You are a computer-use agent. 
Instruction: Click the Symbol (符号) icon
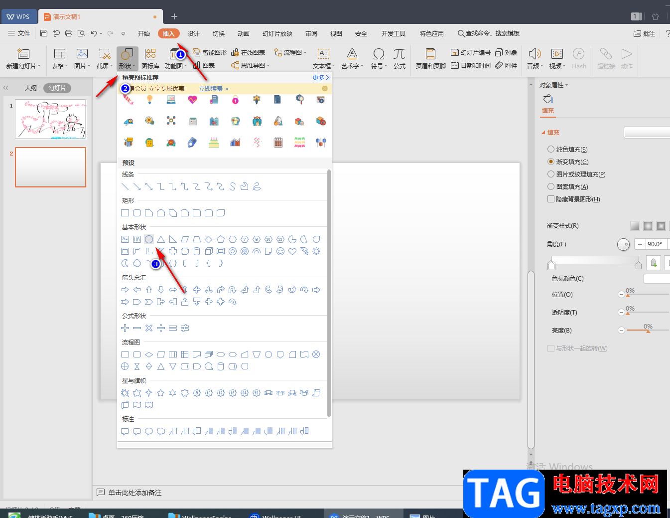tap(379, 54)
